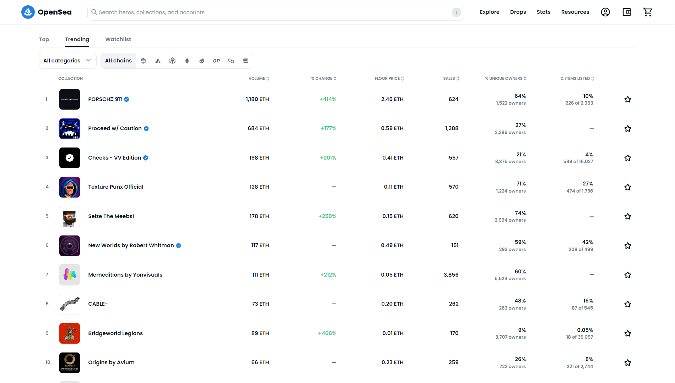Filter by Avalanche chain icon
This screenshot has height=383, width=675.
pos(158,61)
